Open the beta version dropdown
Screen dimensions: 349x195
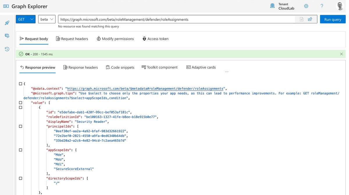pyautogui.click(x=47, y=19)
